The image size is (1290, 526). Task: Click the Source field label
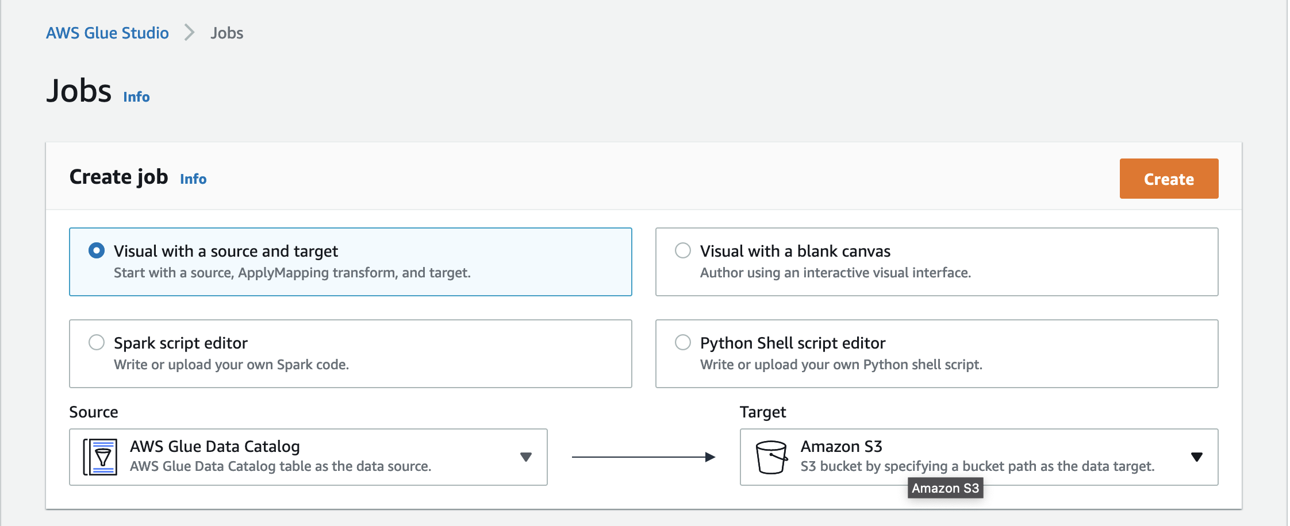click(x=94, y=412)
